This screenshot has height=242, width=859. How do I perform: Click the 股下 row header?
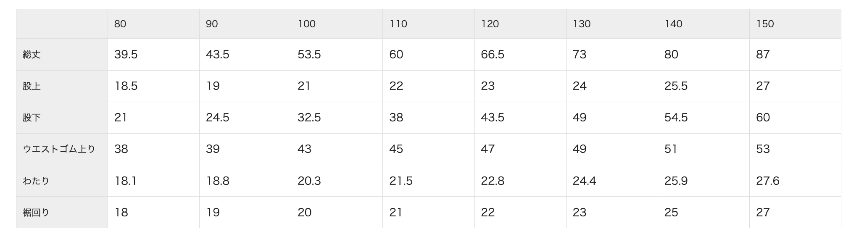pyautogui.click(x=32, y=118)
